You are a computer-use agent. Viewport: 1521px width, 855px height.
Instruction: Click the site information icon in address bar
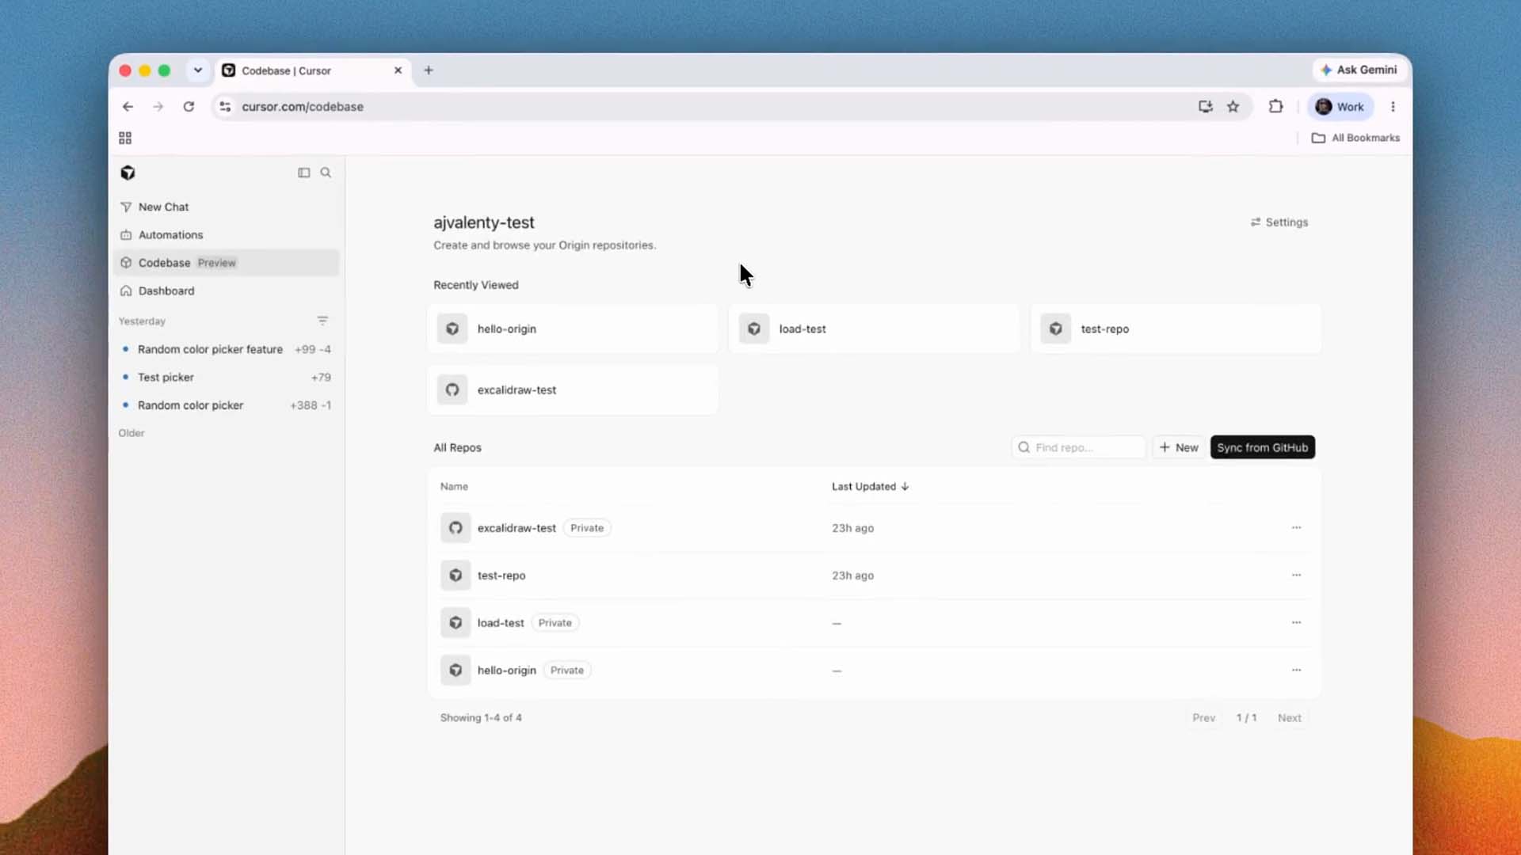[x=225, y=107]
